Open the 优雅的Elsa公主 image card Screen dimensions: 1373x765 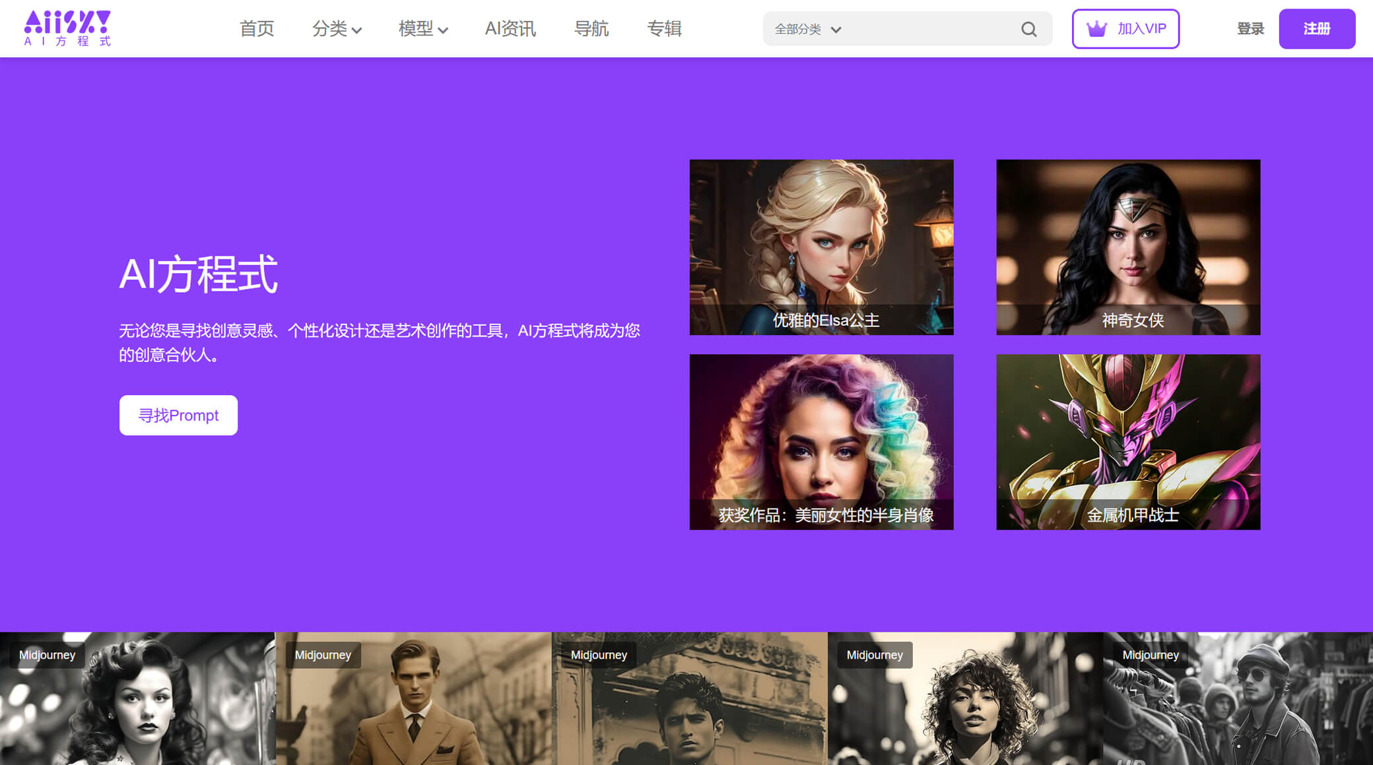(x=821, y=247)
